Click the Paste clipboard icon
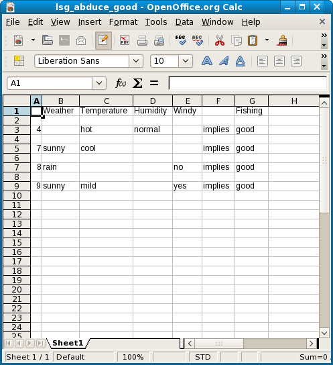Viewport: 333px width, 365px height. pos(253,40)
